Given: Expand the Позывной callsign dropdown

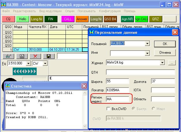Looking at the screenshot, I should (x=147, y=44).
